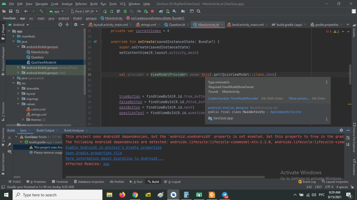The image size is (357, 200).
Task: Expand the manifests folder
Action: click(x=13, y=36)
